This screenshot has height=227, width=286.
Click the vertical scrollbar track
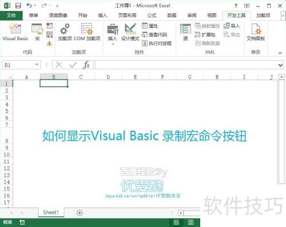pyautogui.click(x=281, y=132)
